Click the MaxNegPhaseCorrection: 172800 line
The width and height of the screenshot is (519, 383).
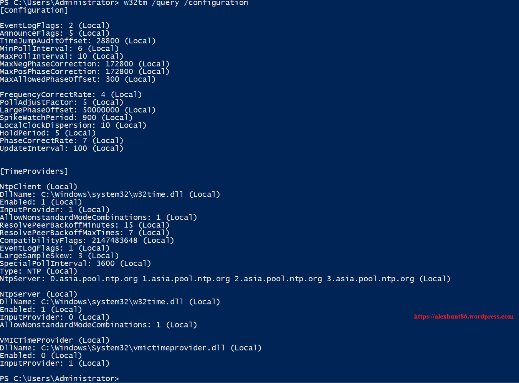tap(84, 64)
